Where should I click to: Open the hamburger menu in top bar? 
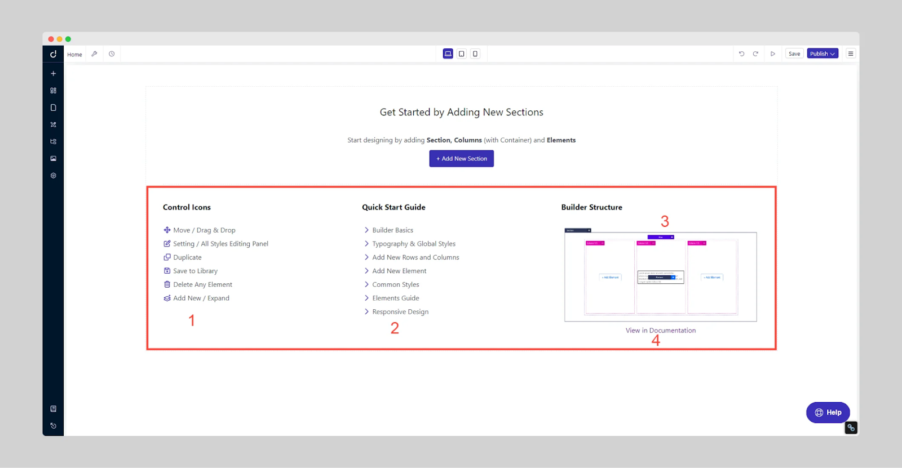point(851,54)
